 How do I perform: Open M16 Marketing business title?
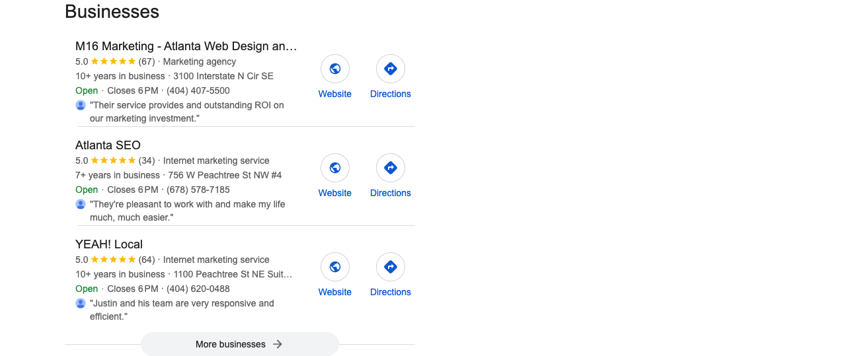coord(186,46)
